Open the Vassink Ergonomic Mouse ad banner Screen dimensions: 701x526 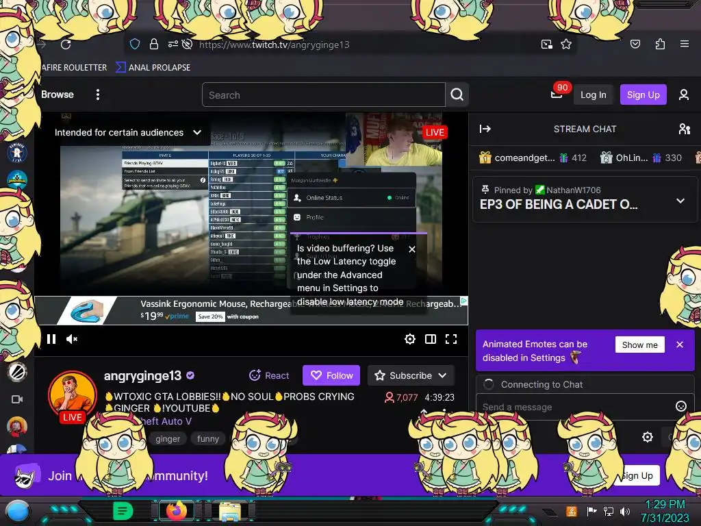tap(251, 310)
